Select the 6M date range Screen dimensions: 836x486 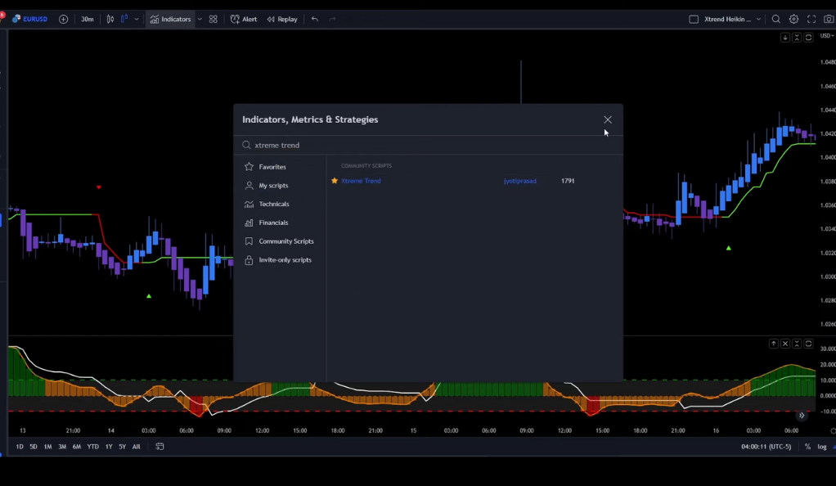77,447
